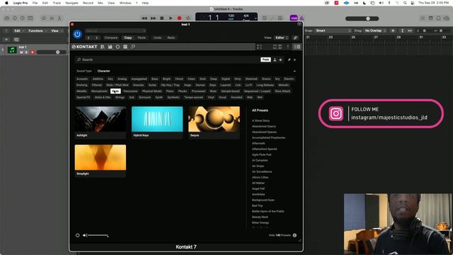Image resolution: width=453 pixels, height=255 pixels.
Task: Open the Functions dropdown in tracks area
Action: coord(38,31)
